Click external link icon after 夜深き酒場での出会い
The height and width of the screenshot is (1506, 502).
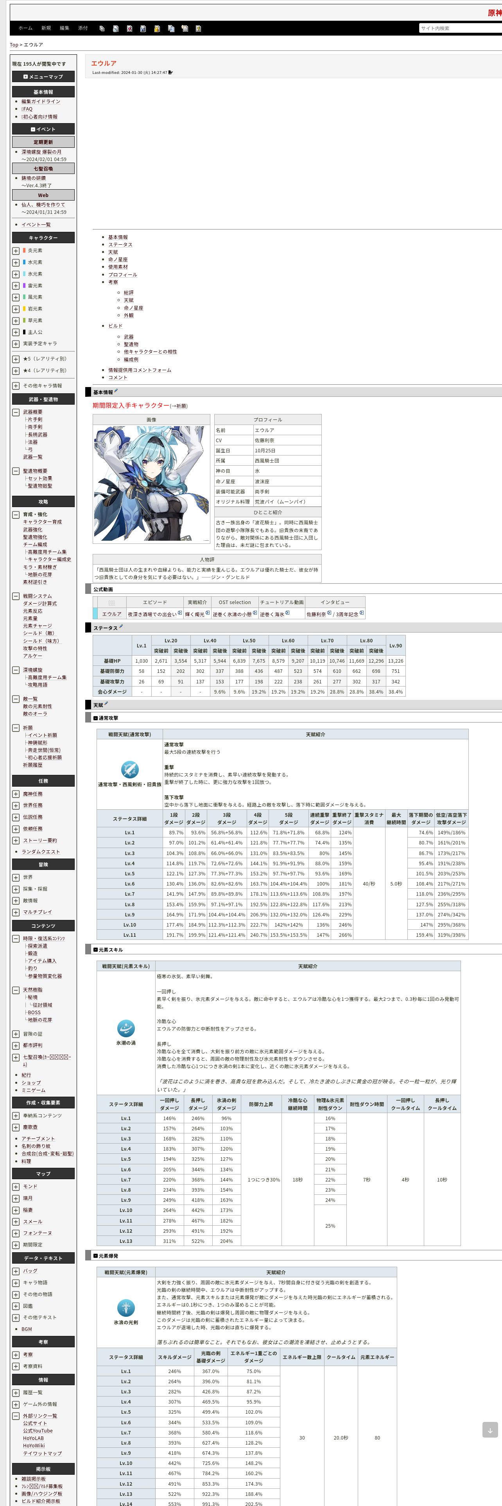[179, 613]
